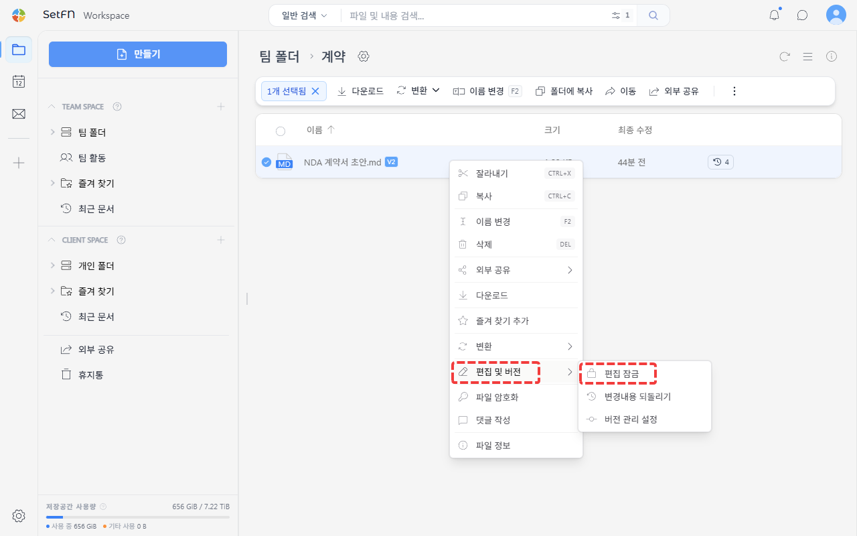
Task: Choose 다운로드 from context menu
Action: click(x=516, y=295)
